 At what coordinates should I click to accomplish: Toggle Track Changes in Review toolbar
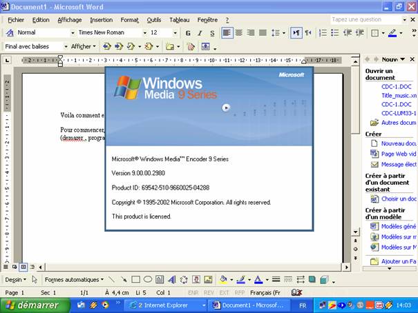click(190, 47)
